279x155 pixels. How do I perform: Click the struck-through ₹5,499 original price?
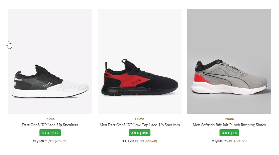[x=229, y=141]
